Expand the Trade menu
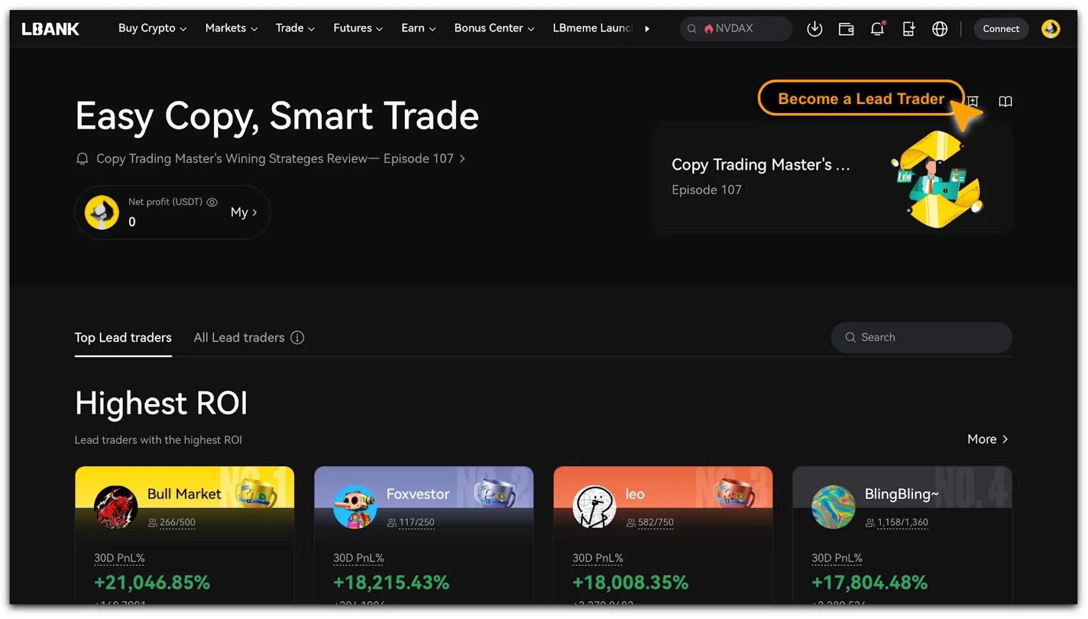The width and height of the screenshot is (1088, 619). (295, 28)
